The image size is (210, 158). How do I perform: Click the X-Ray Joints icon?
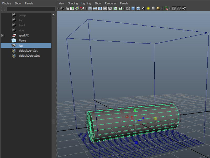coord(184,8)
